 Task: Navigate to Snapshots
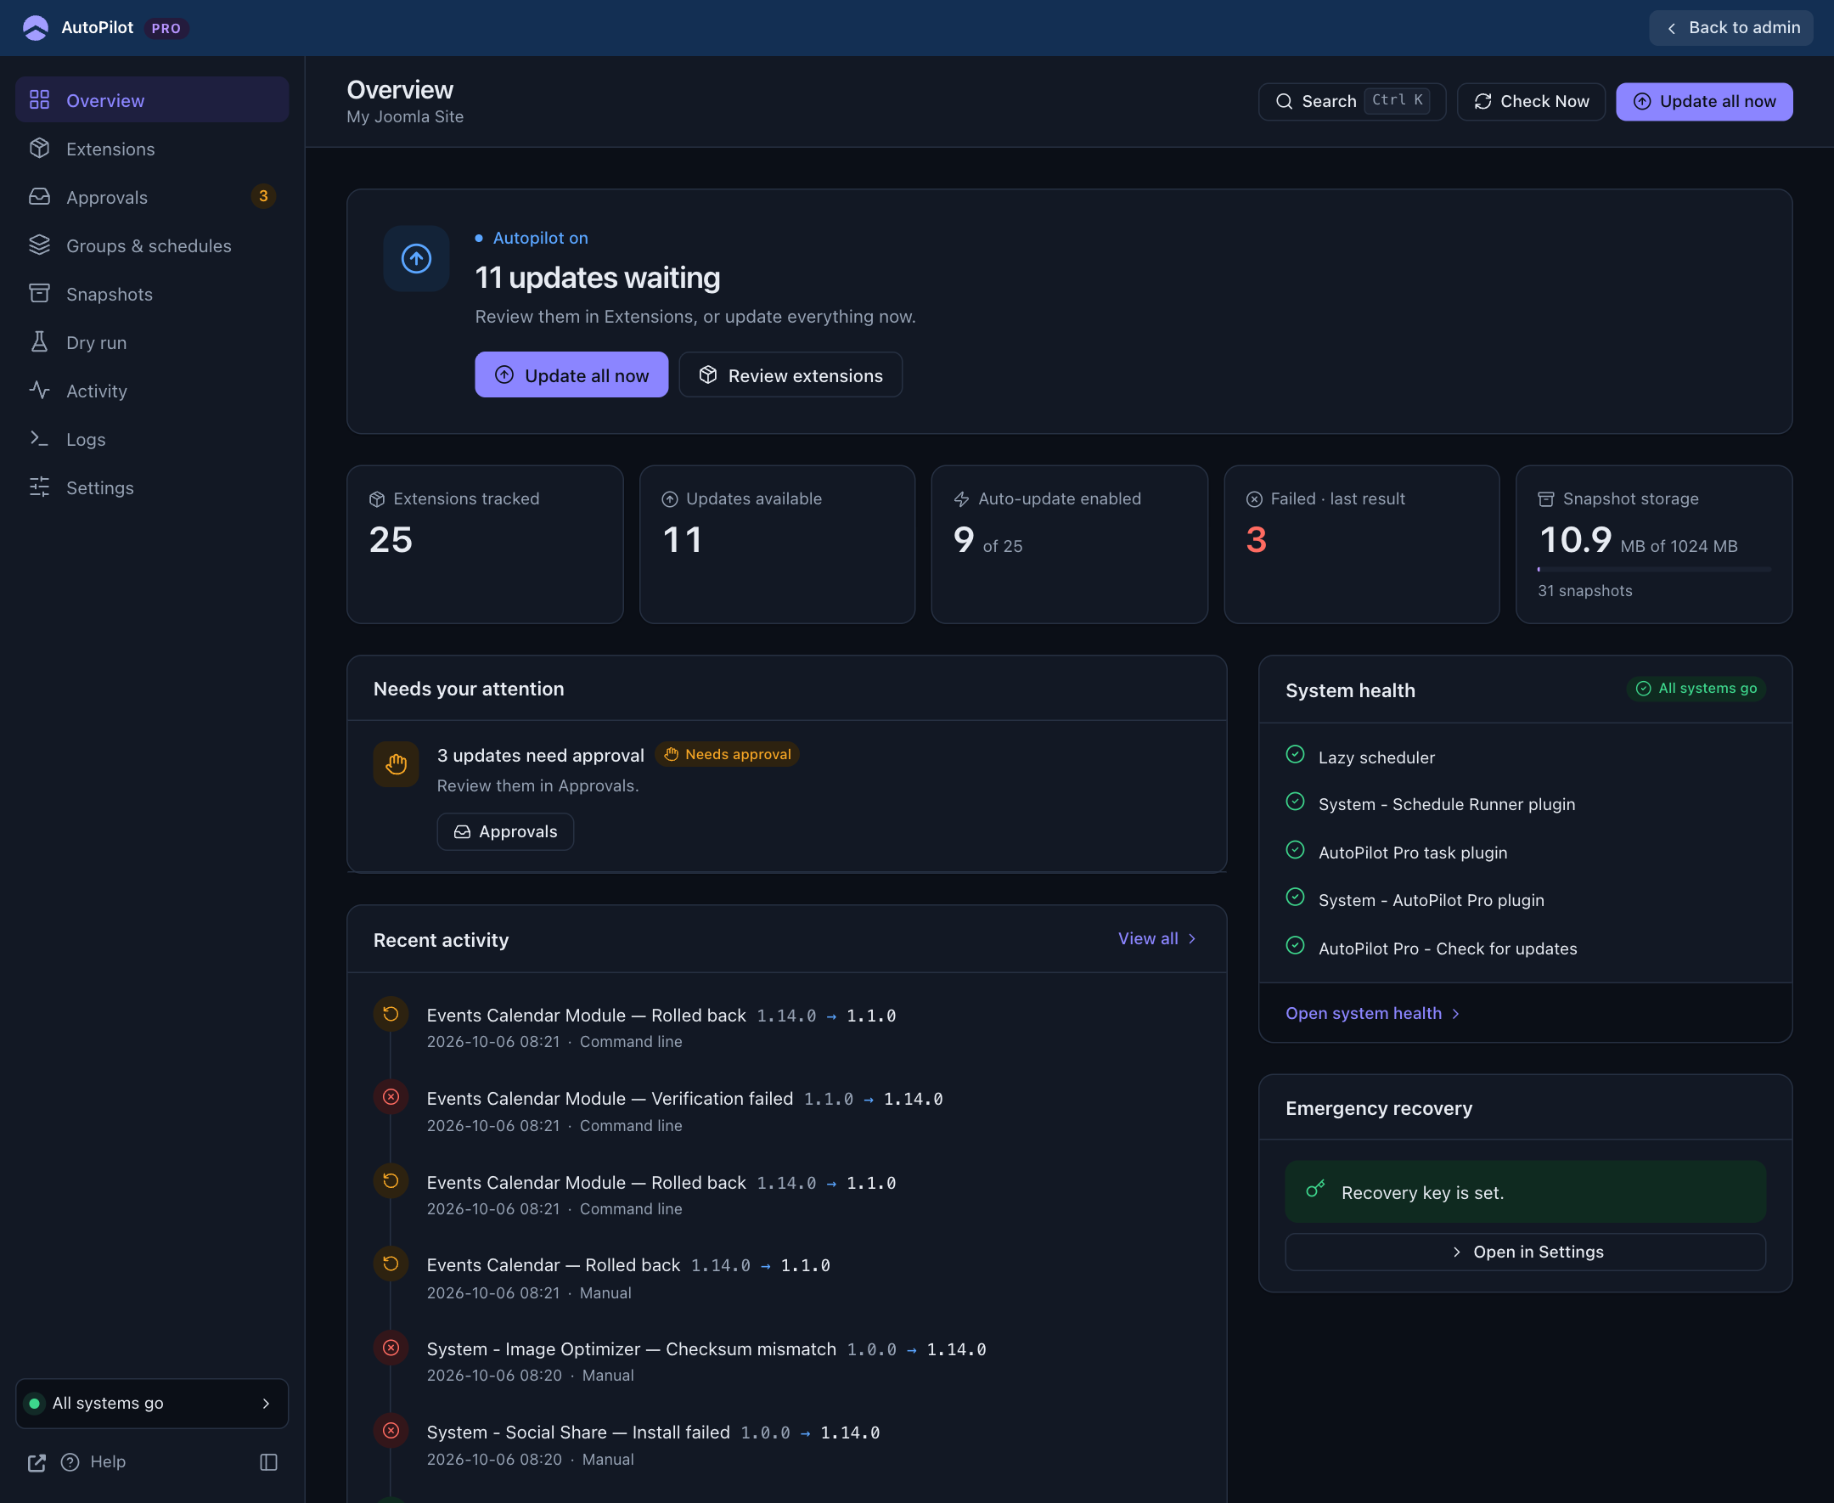tap(152, 295)
